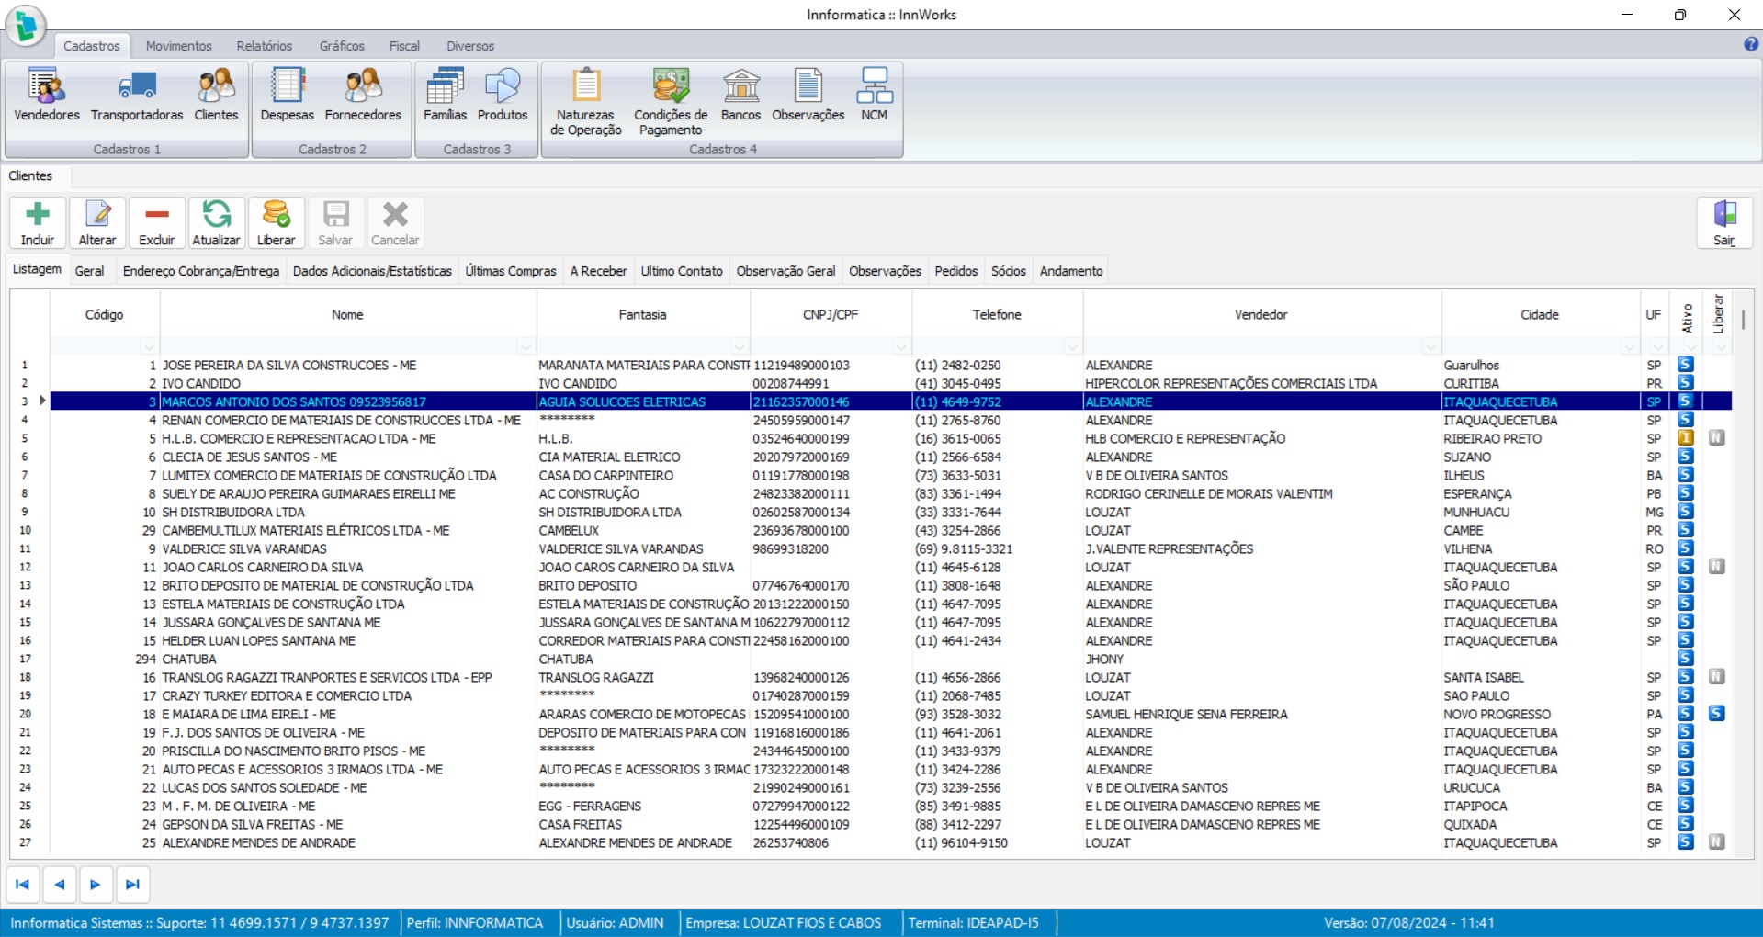Open the Fantasia column filter dropdown

740,347
